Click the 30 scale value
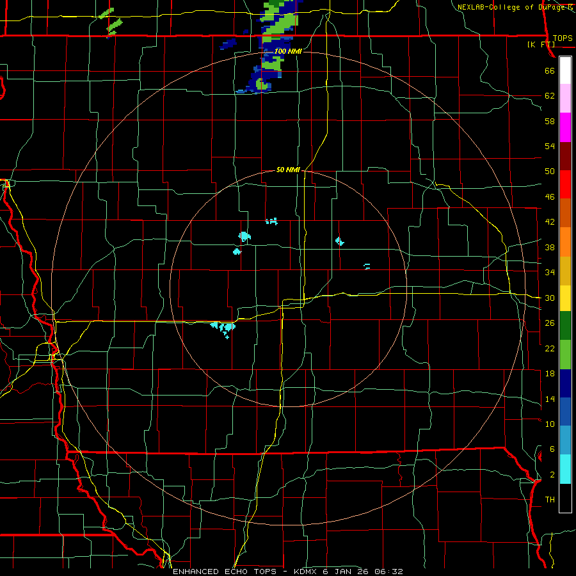The width and height of the screenshot is (576, 576). pyautogui.click(x=550, y=298)
